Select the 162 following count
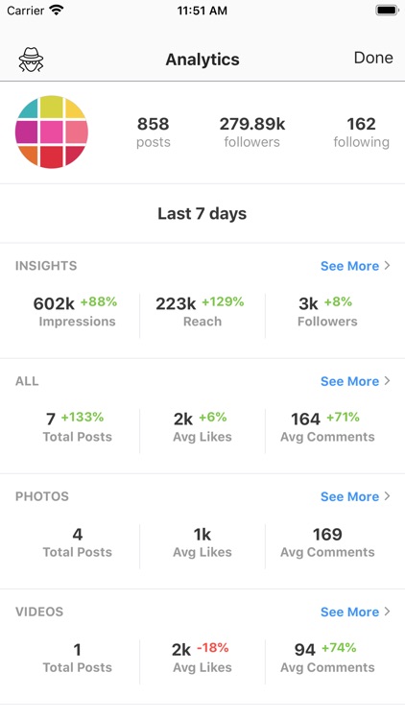The image size is (405, 720). [362, 132]
